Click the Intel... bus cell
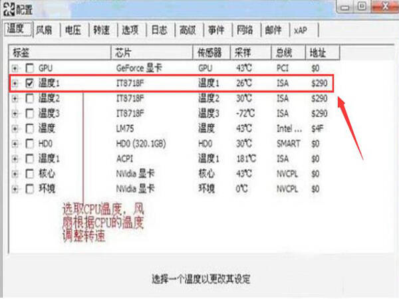This screenshot has height=299, width=399. tap(289, 129)
